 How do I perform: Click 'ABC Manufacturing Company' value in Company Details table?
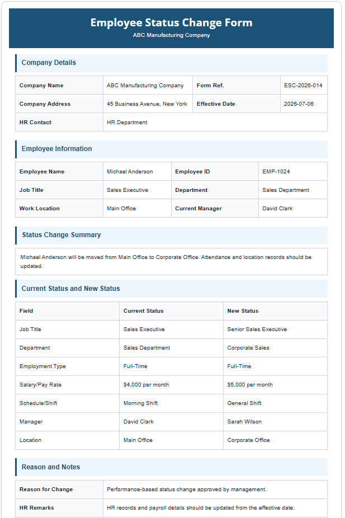click(145, 85)
